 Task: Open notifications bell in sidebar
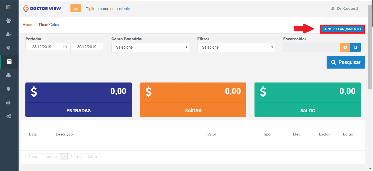click(8, 89)
